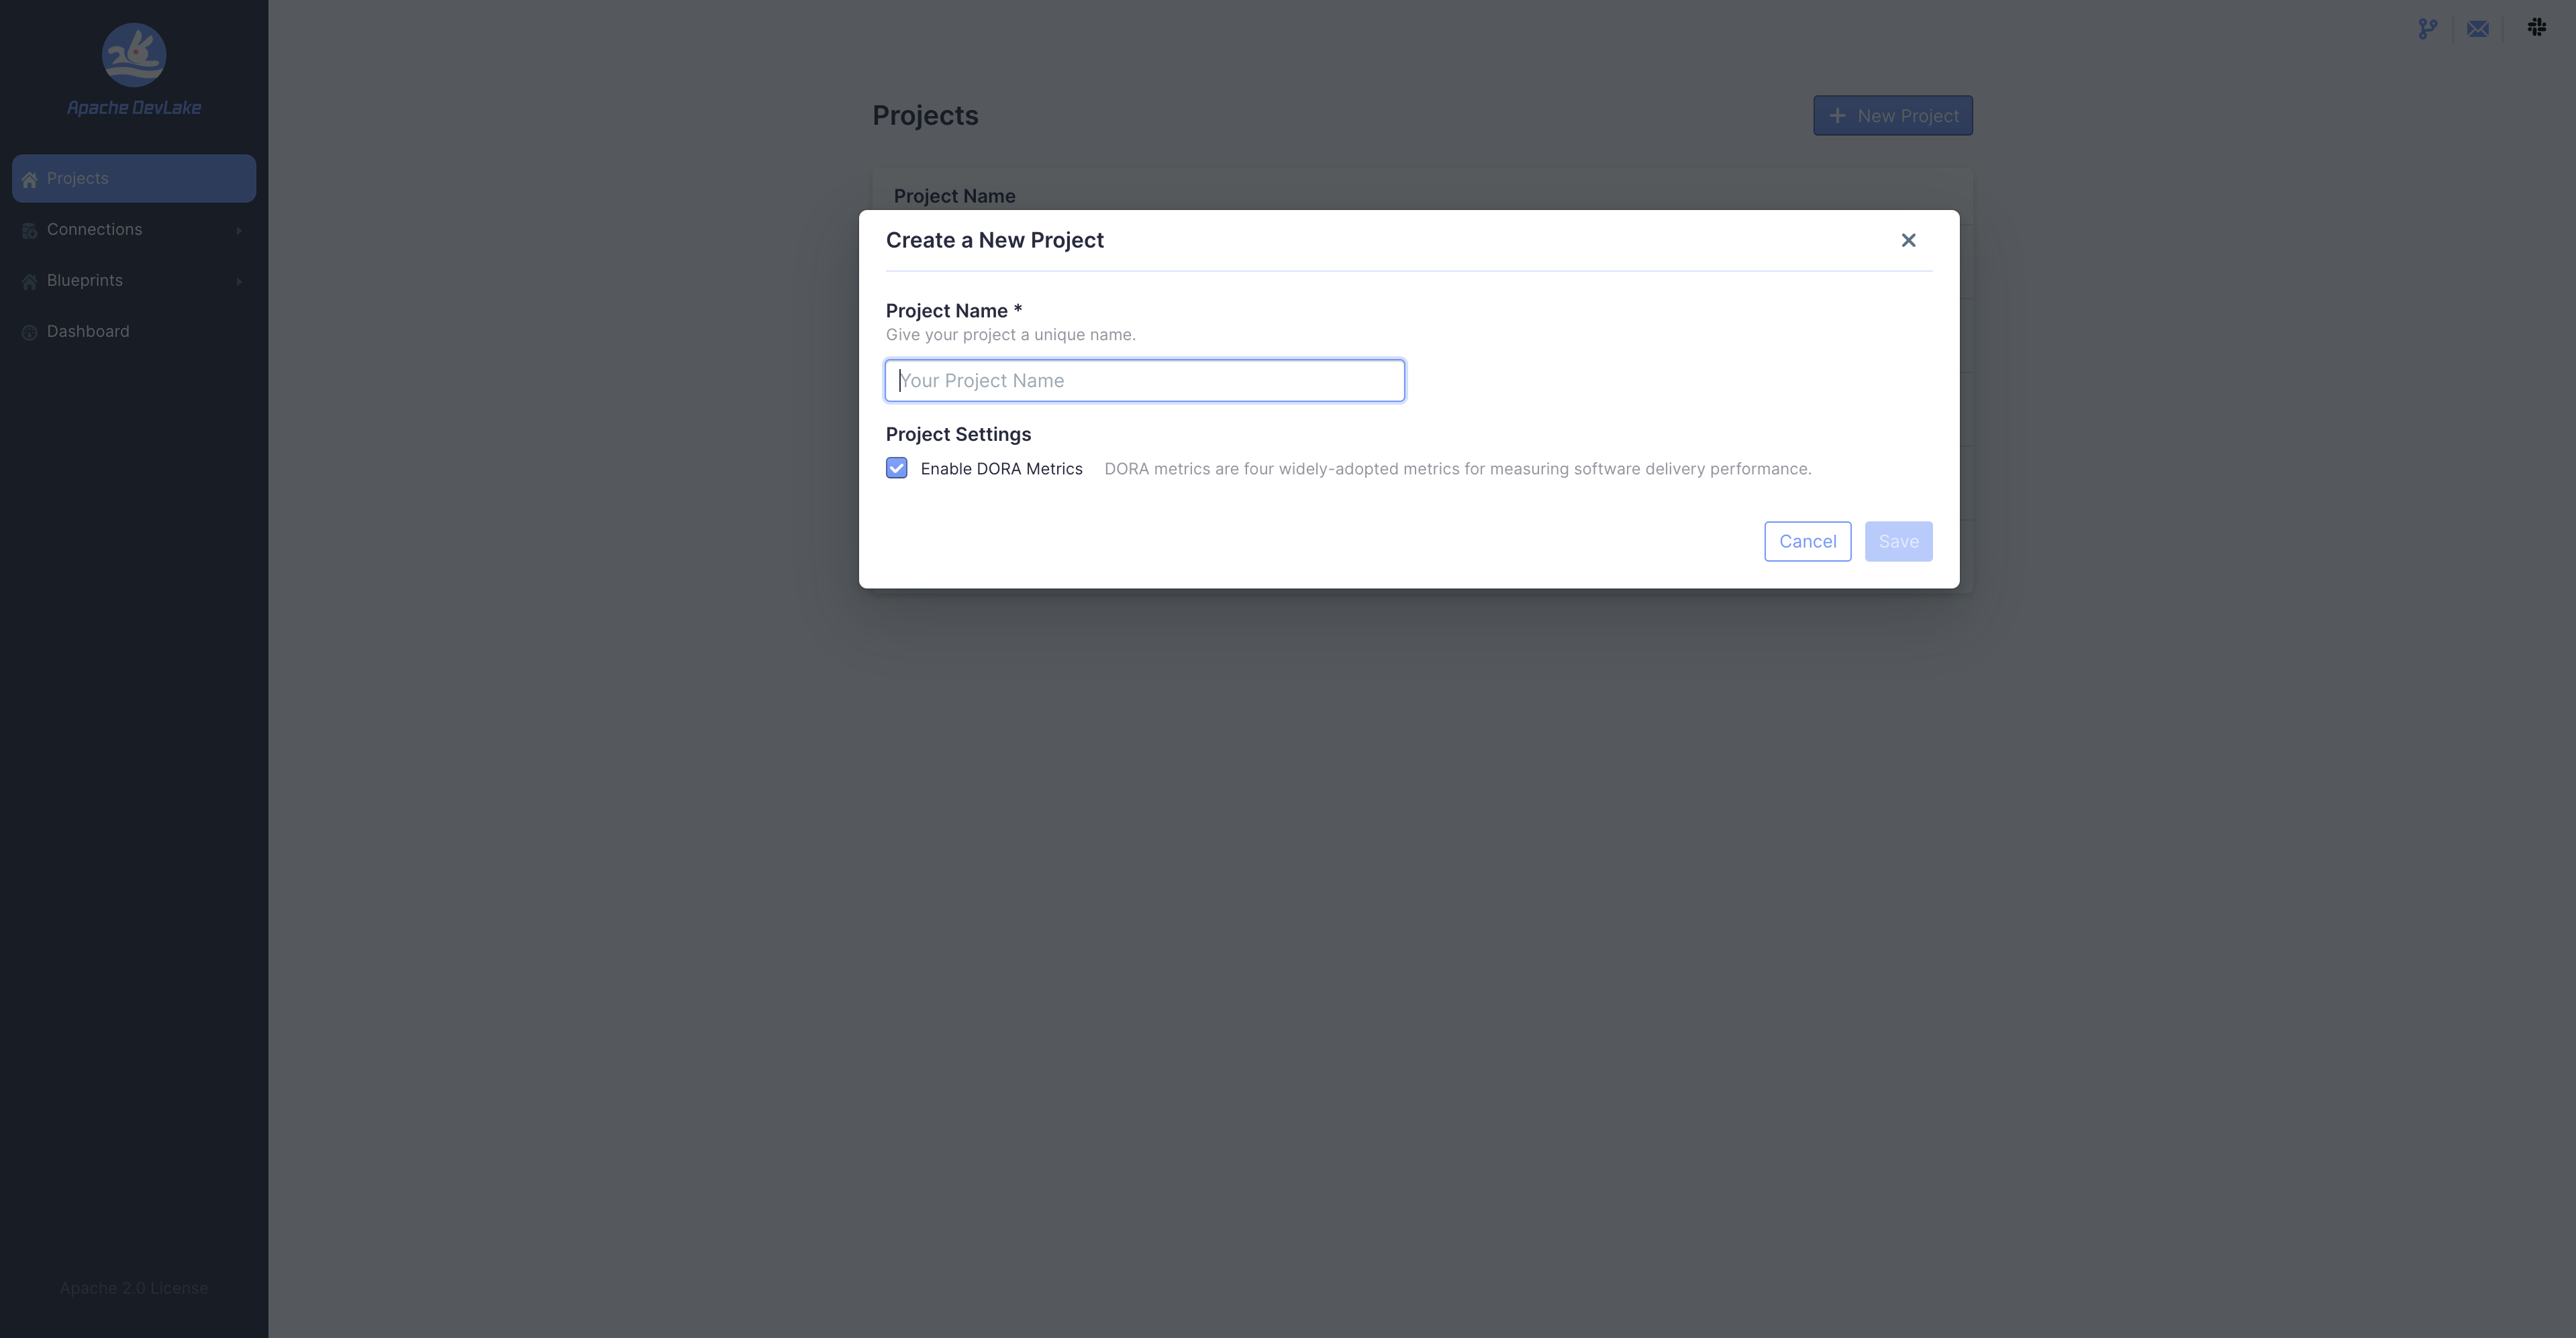Expand the Blueprints submenu arrow
Screen dimensions: 2576x1338
tap(239, 282)
